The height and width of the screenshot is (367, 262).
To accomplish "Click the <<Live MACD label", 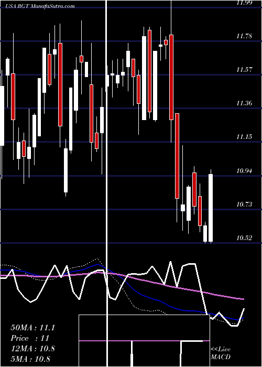I will [x=221, y=353].
